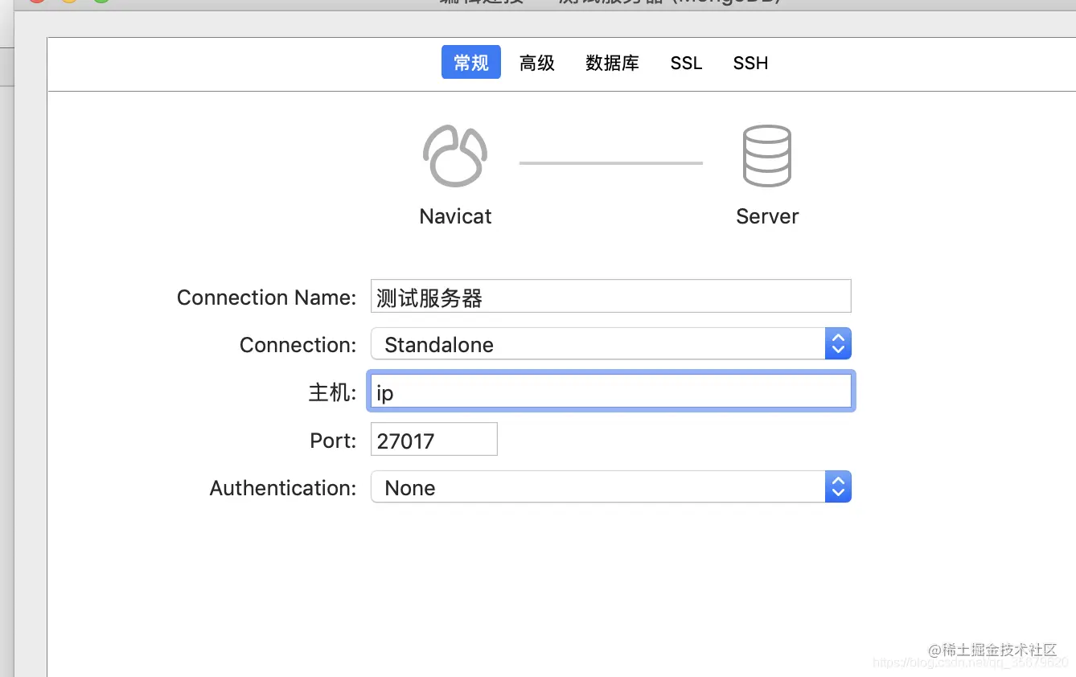
Task: Select the 常规 (General) tab
Action: coord(470,62)
